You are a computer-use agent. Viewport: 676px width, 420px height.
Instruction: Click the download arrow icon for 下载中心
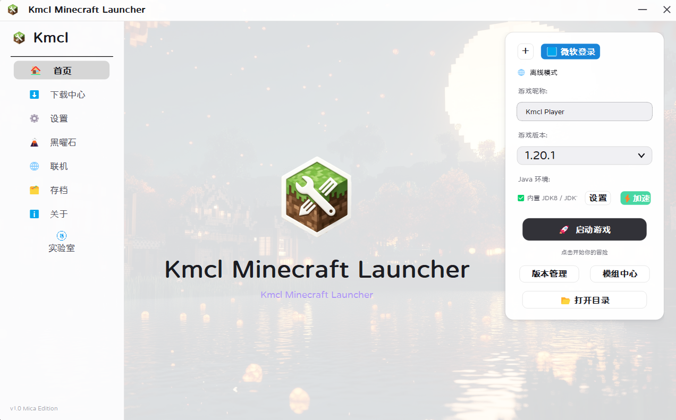[x=35, y=95]
